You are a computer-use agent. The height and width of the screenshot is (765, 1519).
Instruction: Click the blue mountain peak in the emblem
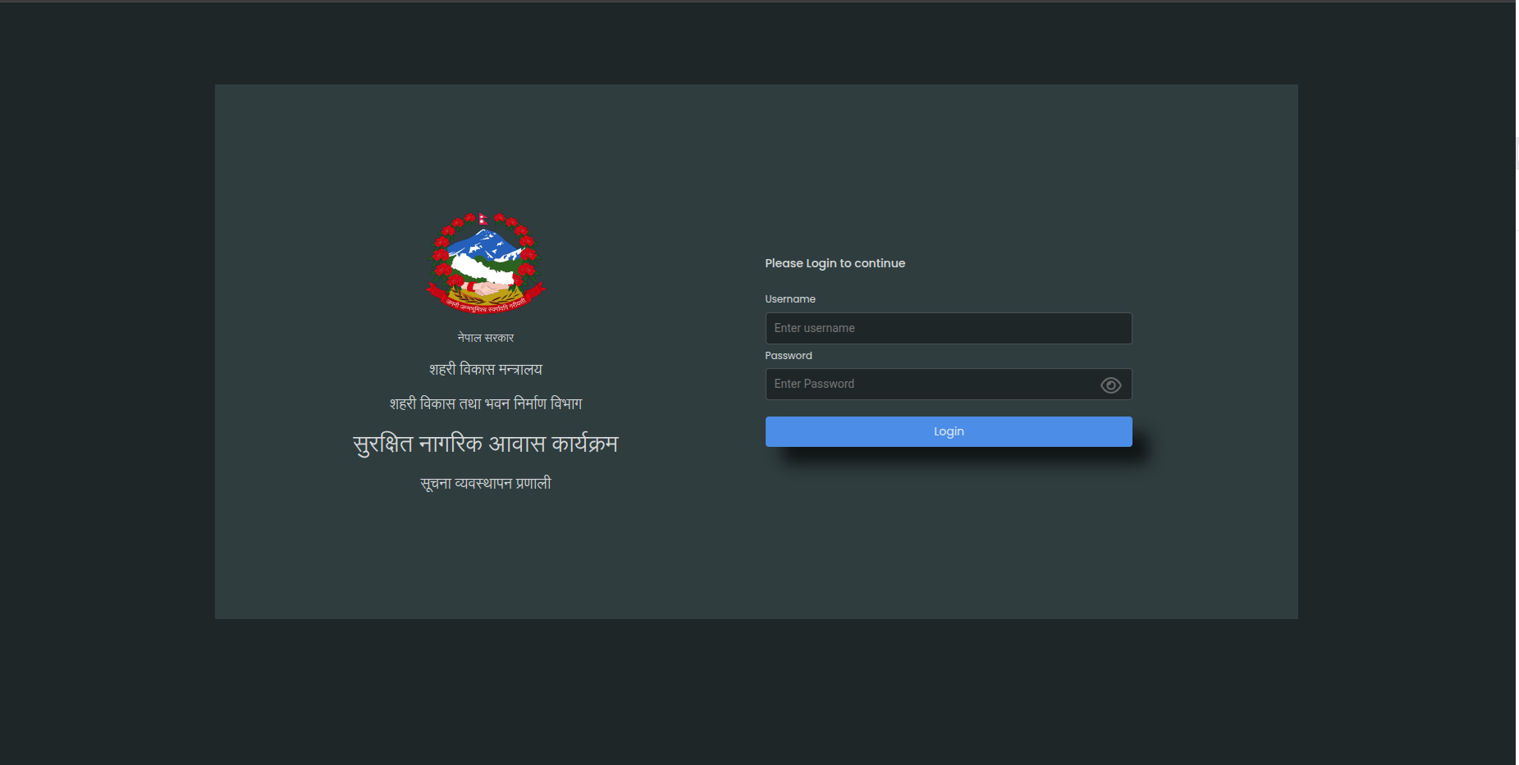[x=483, y=244]
